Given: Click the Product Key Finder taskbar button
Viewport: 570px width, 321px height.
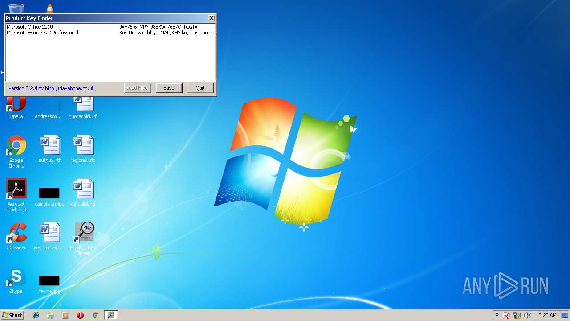Looking at the screenshot, I should [110, 315].
